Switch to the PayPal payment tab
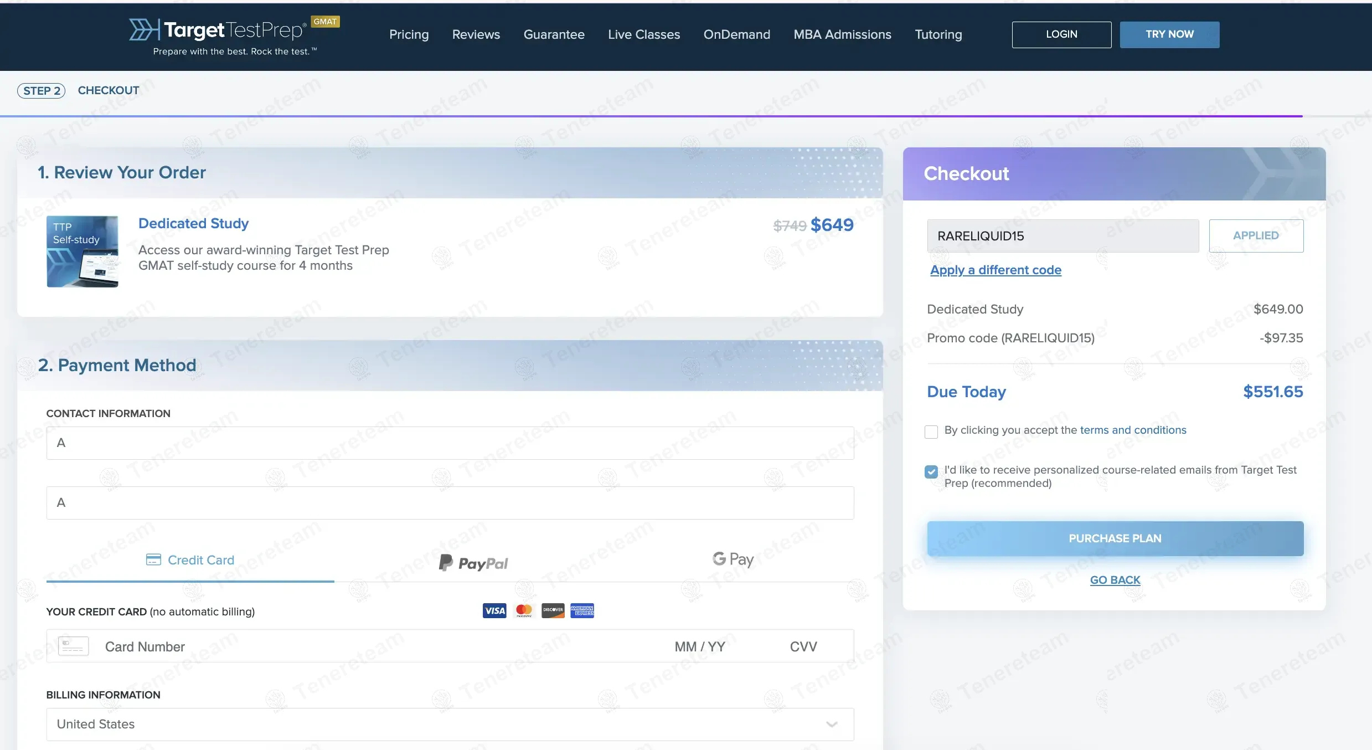The width and height of the screenshot is (1372, 750). click(473, 563)
